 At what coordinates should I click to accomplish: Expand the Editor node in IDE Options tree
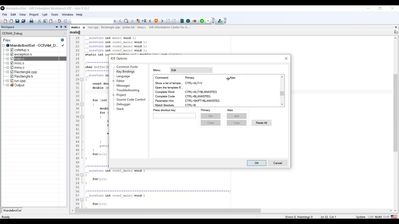[114, 81]
